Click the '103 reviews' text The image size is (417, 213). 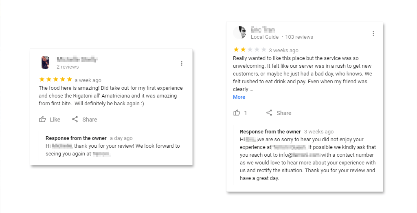point(299,37)
